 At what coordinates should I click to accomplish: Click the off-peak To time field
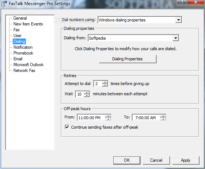click(x=146, y=118)
